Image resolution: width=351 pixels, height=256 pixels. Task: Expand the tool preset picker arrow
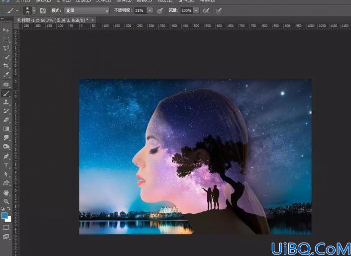click(17, 10)
